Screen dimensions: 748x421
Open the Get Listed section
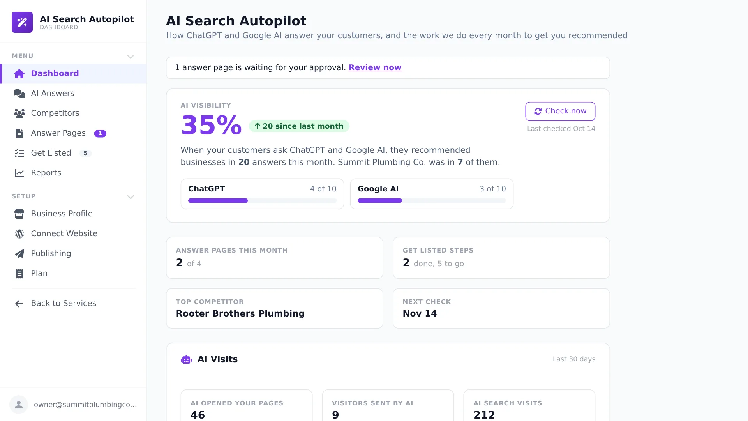pos(74,153)
